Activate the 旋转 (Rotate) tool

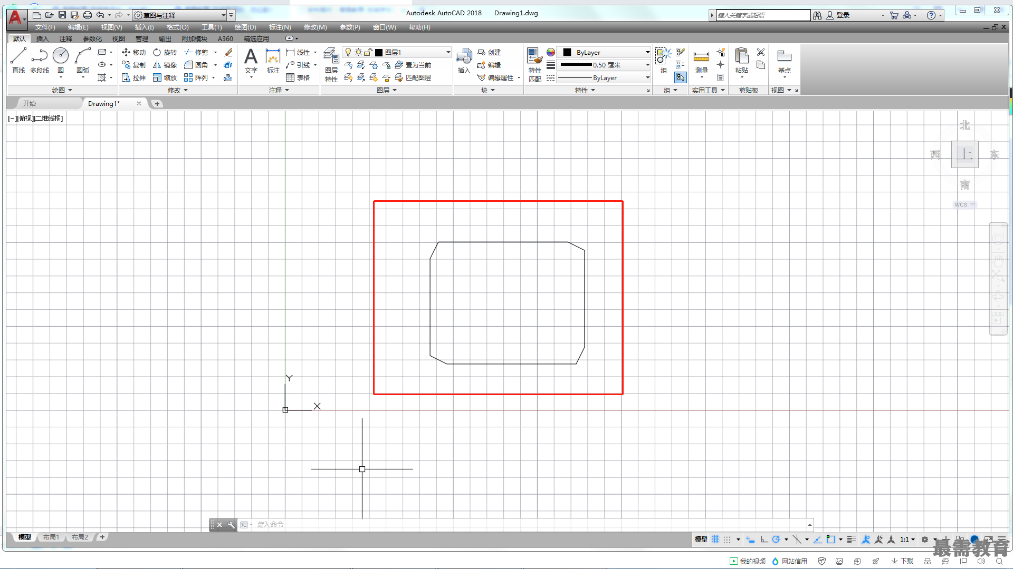[x=165, y=52]
